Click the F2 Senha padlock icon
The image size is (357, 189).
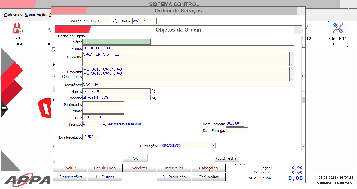point(18,28)
